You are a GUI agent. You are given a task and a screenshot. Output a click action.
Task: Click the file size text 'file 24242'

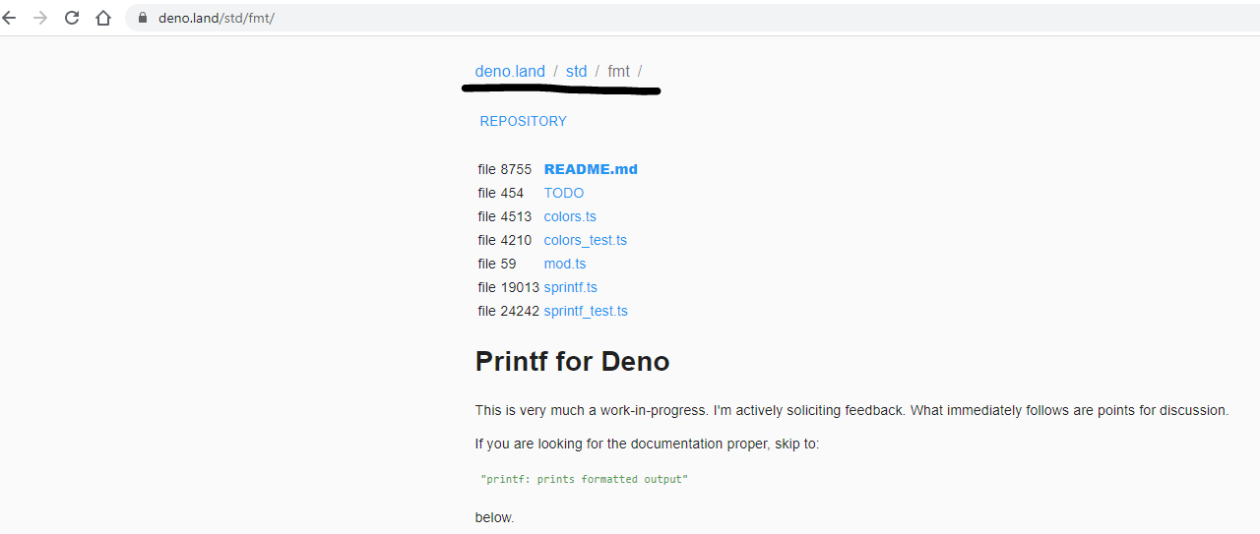[x=509, y=311]
